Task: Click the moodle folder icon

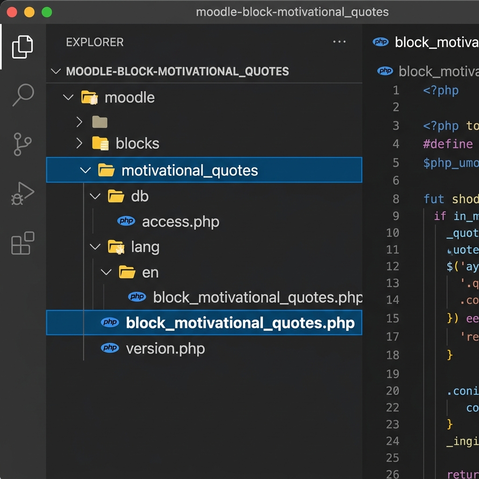Action: pos(89,97)
